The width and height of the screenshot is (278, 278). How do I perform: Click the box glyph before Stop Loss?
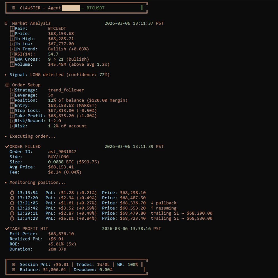pyautogui.click(x=12, y=111)
